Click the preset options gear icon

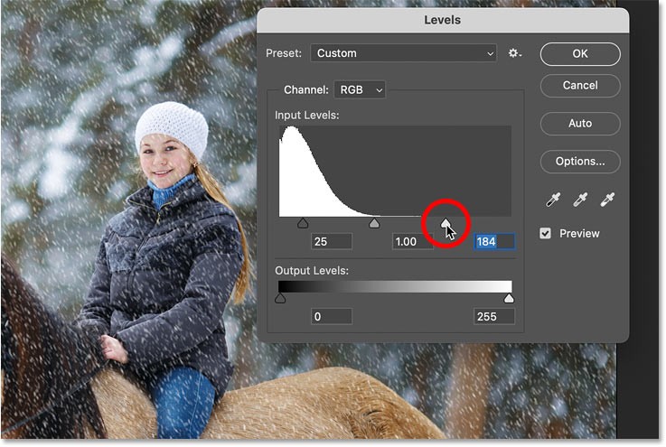click(514, 53)
